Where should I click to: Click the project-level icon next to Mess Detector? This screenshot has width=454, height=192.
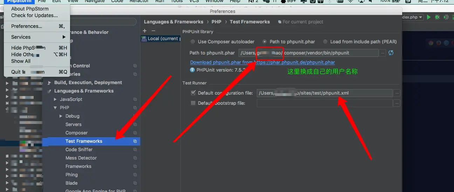coord(135,158)
